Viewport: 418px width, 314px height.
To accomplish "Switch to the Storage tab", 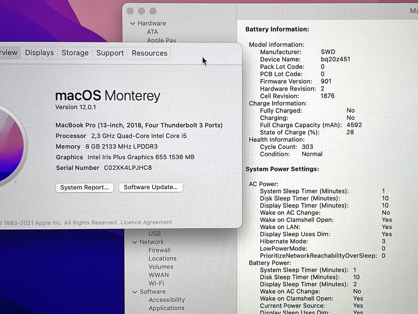I will tap(75, 53).
